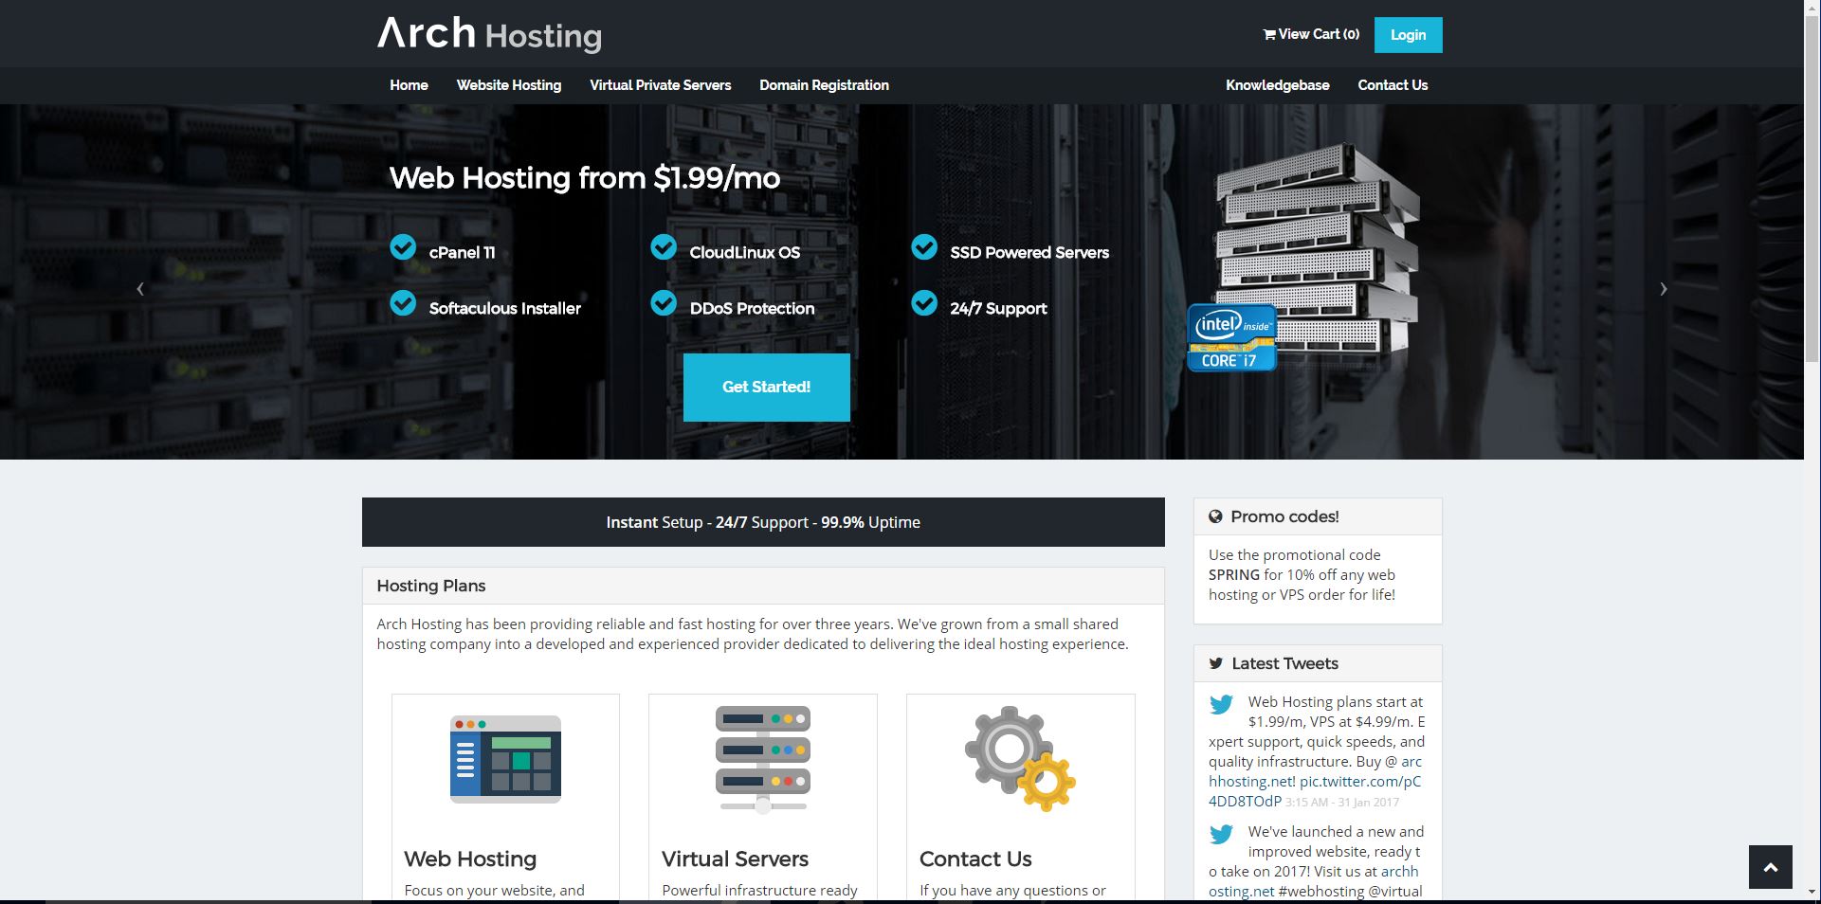
Task: Click the Web Hosting browser icon
Action: pos(505,759)
